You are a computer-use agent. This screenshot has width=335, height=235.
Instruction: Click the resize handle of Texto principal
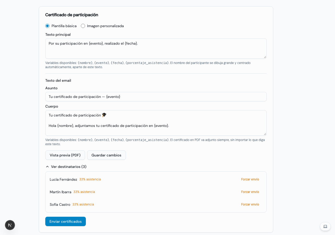tap(265, 57)
